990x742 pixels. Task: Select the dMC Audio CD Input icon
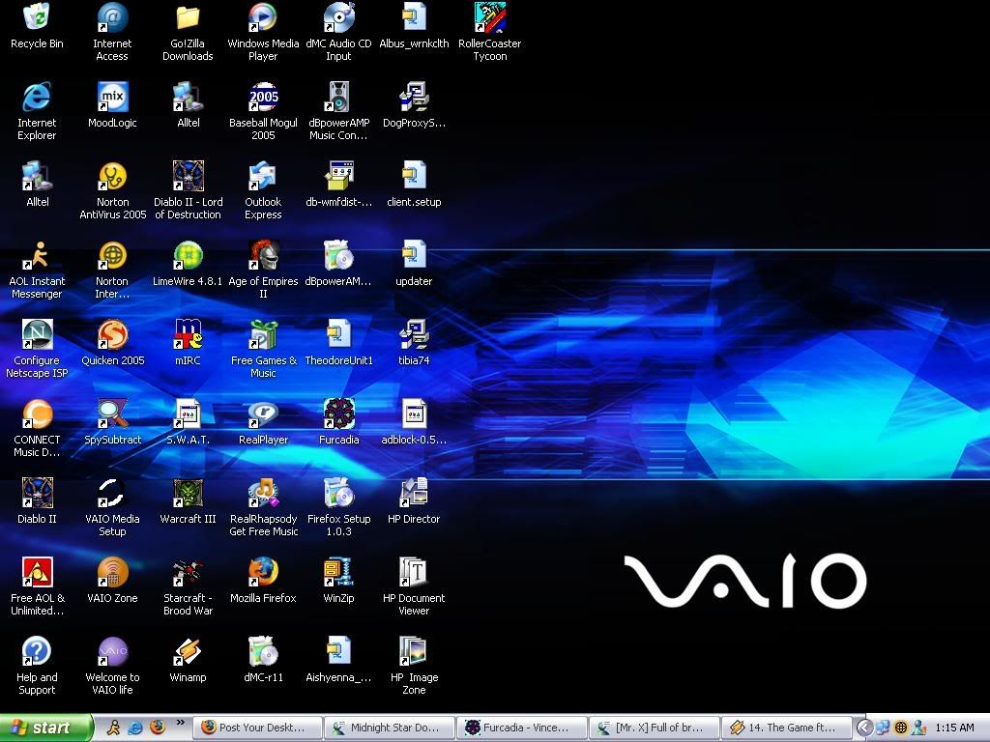point(338,17)
